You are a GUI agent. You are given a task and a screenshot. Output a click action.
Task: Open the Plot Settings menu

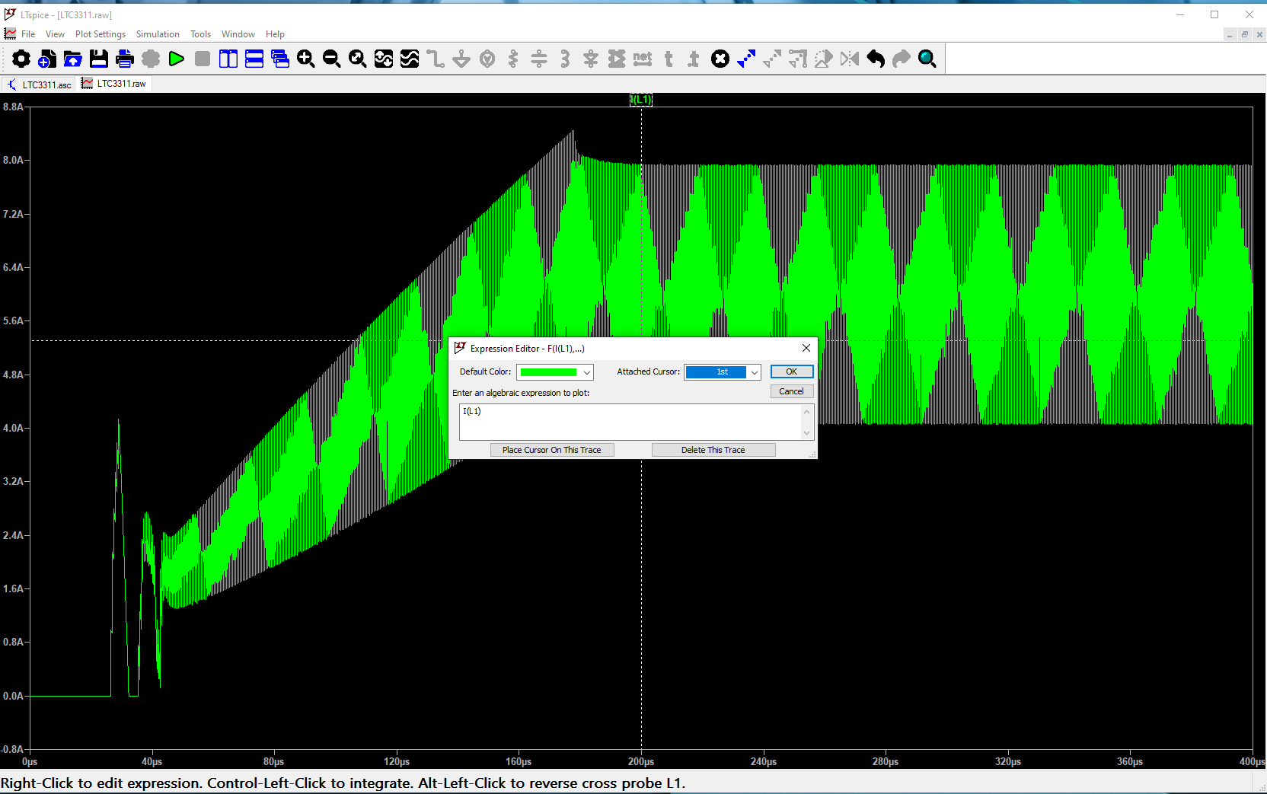[x=100, y=34]
